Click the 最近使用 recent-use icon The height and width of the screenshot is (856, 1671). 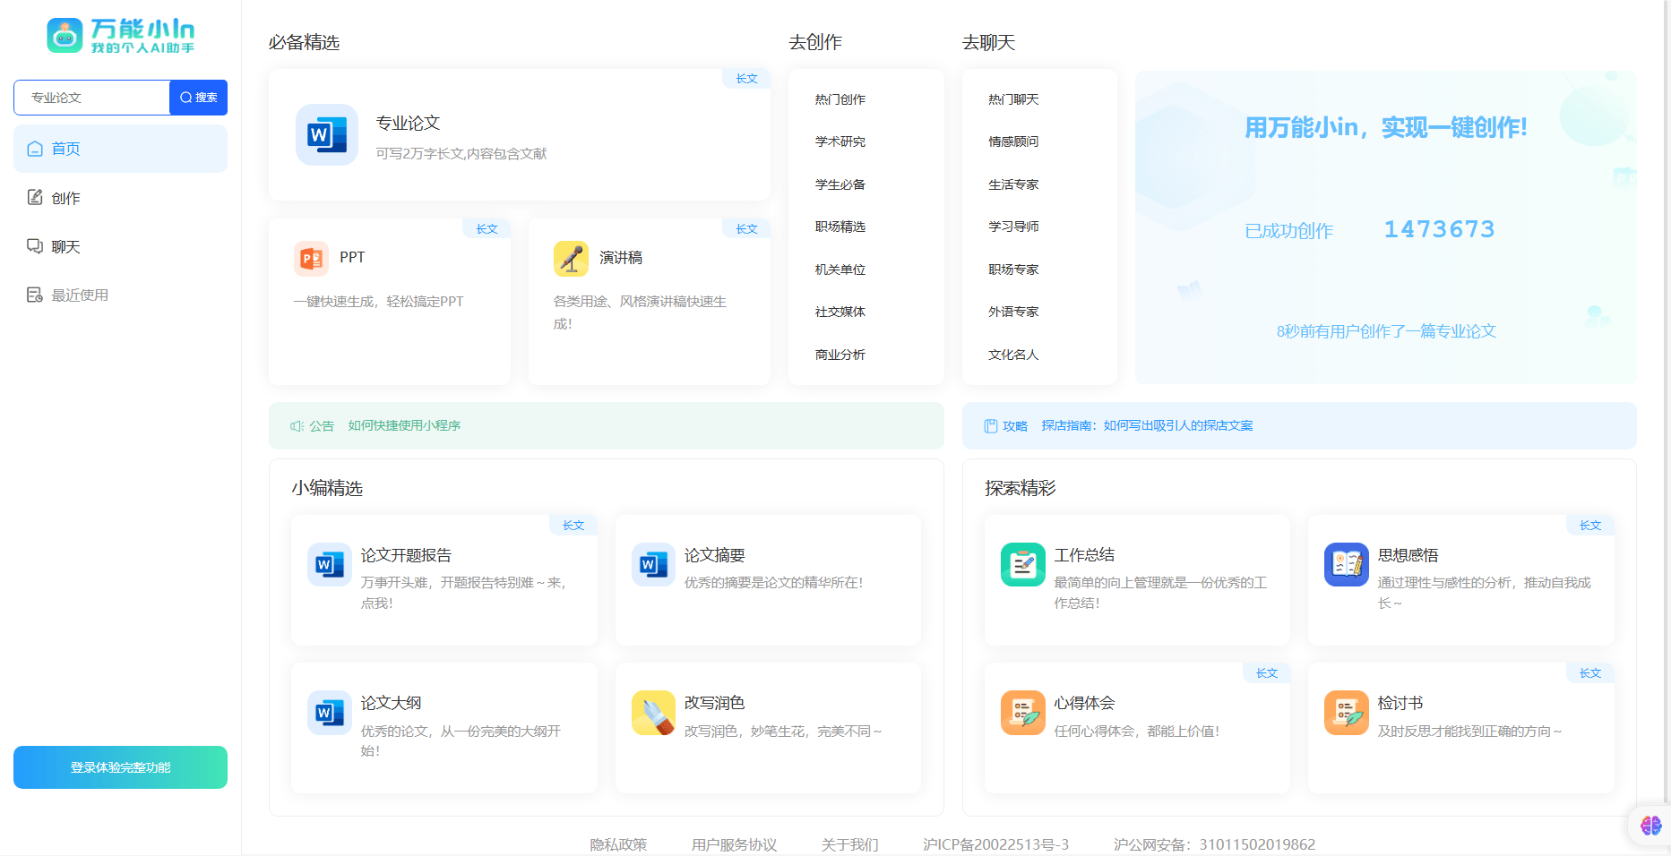click(x=35, y=295)
